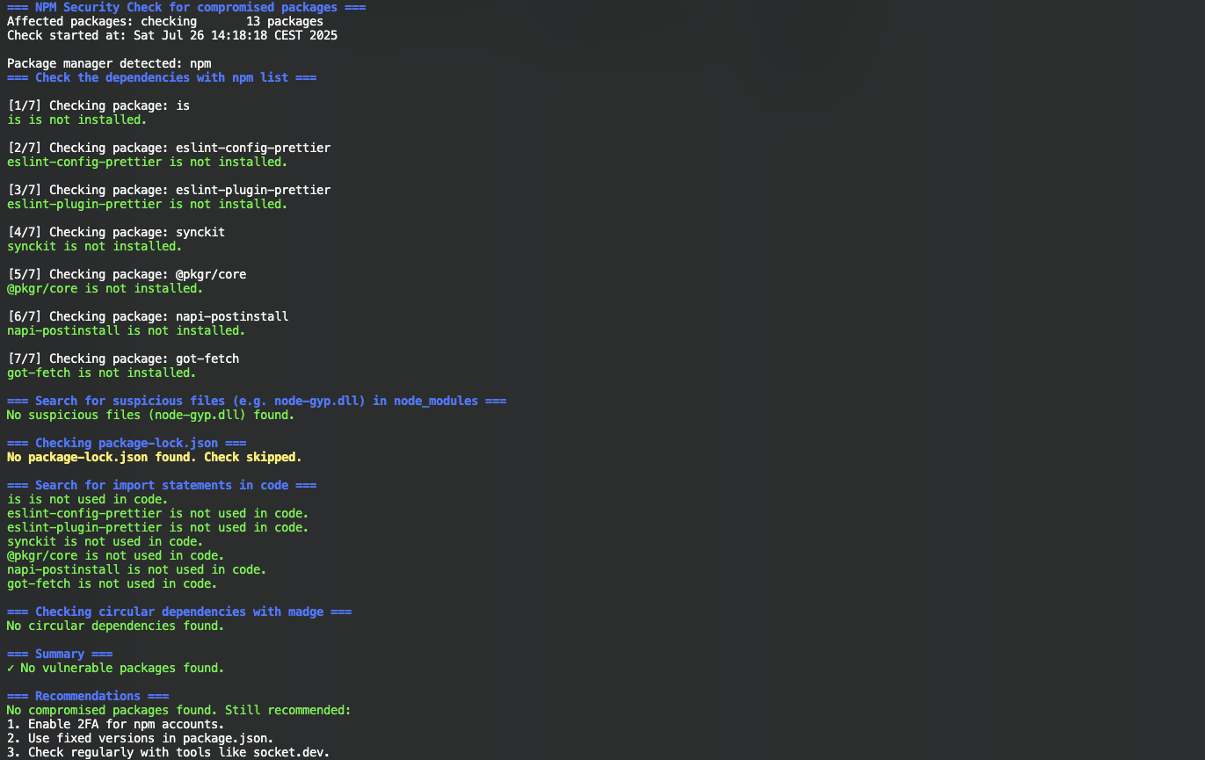
Task: Select '@pkgr/core is not used in code.' line
Action: tap(116, 555)
